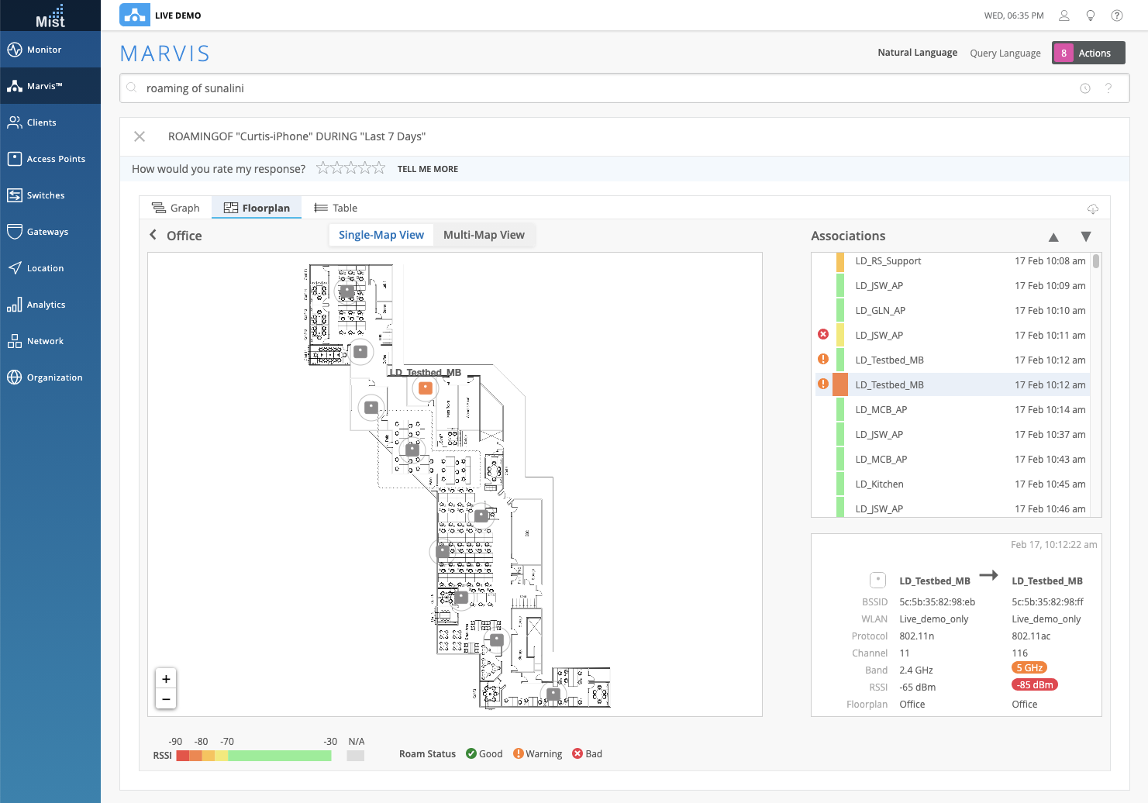Open the search history clock icon
This screenshot has height=803, width=1148.
[x=1085, y=88]
